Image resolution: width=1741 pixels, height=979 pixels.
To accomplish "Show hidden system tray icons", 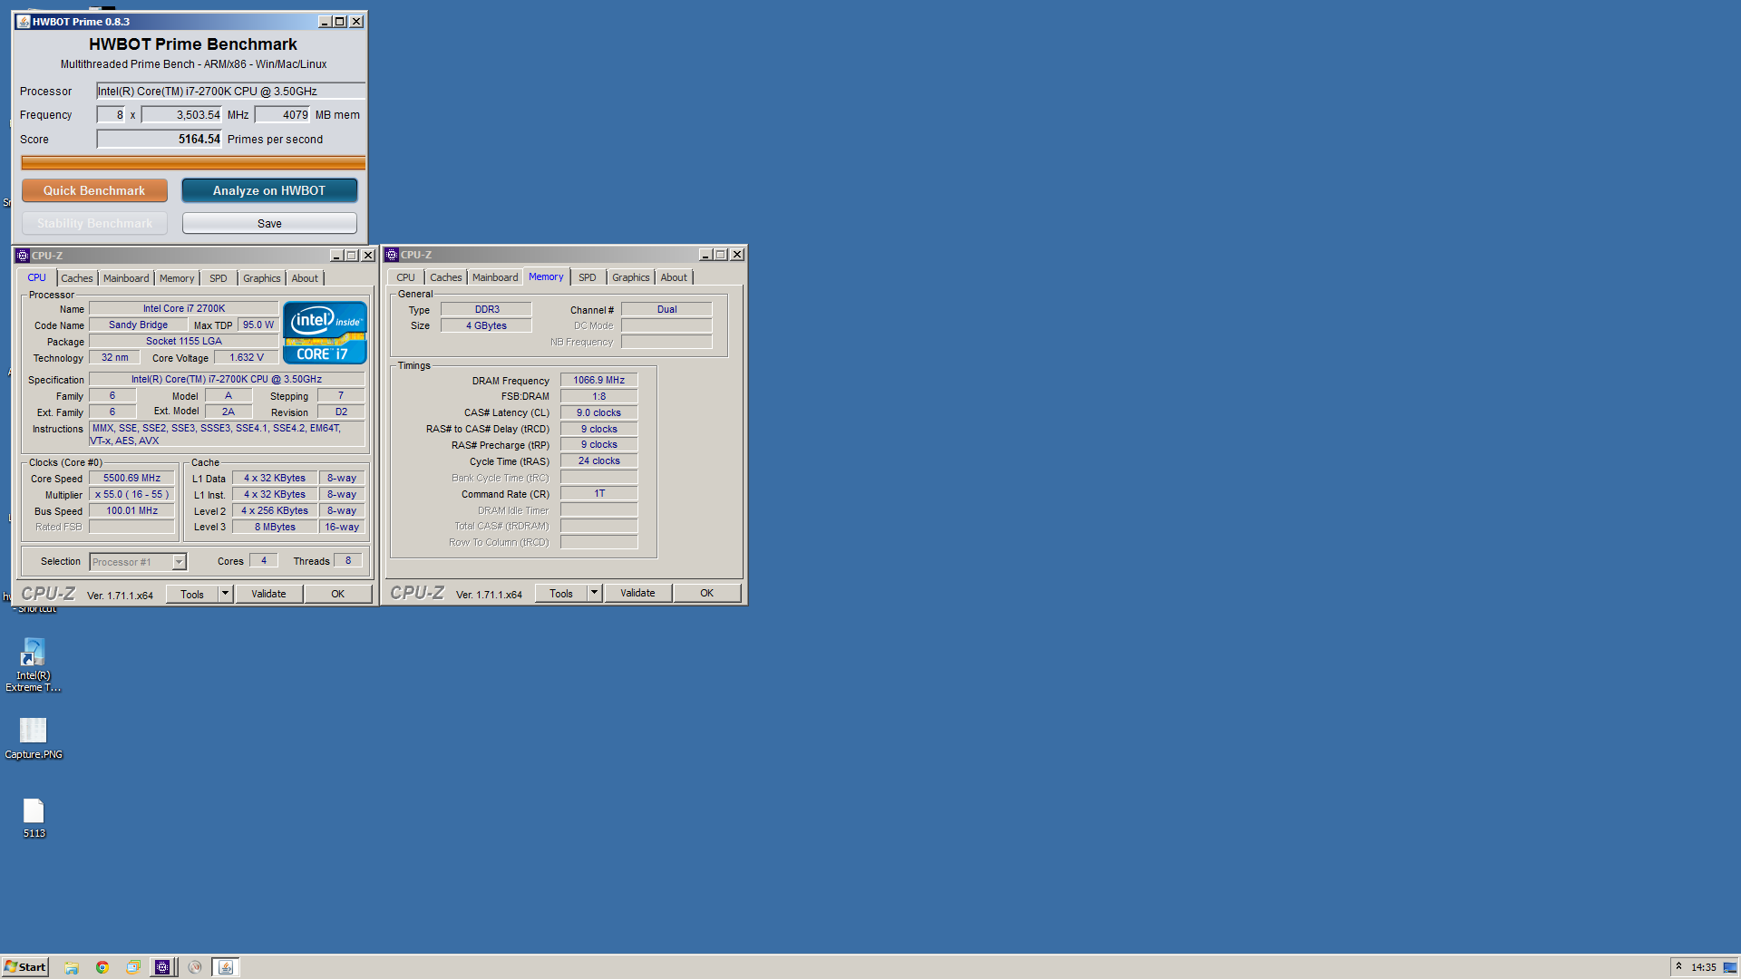I will tap(1679, 966).
